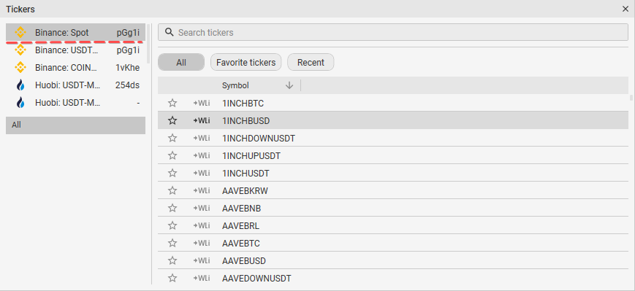635x291 pixels.
Task: Sort by clicking Symbol column arrow
Action: click(289, 85)
